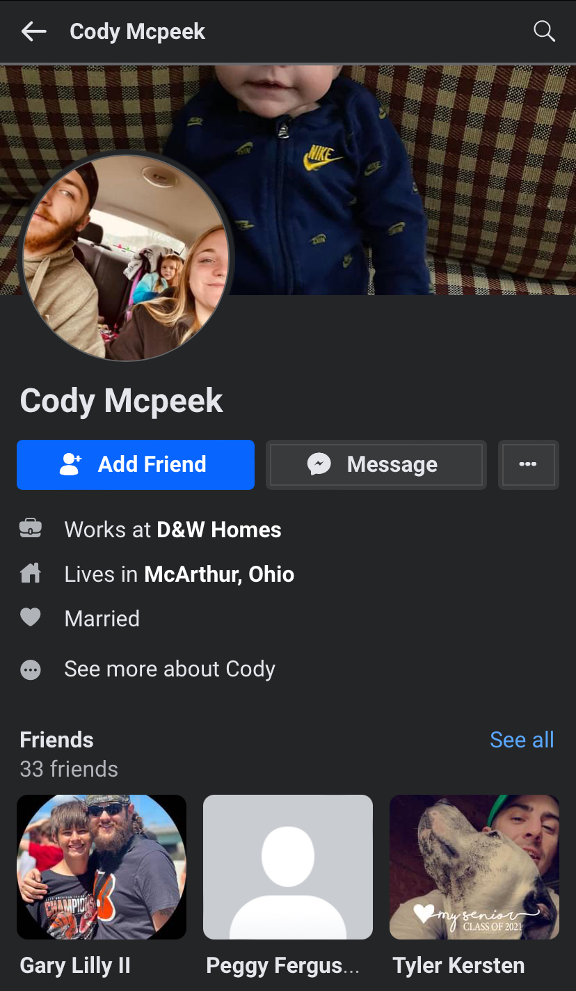Click the briefcase work icon
576x991 pixels.
[31, 529]
